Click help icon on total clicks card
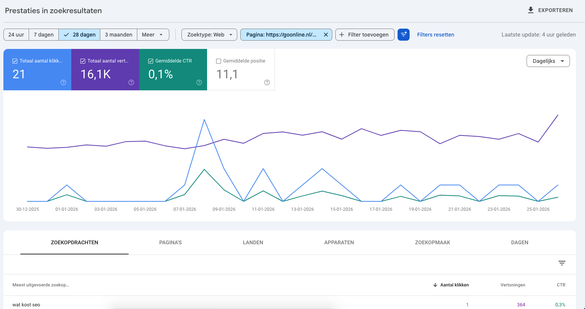The image size is (585, 309). click(x=63, y=82)
